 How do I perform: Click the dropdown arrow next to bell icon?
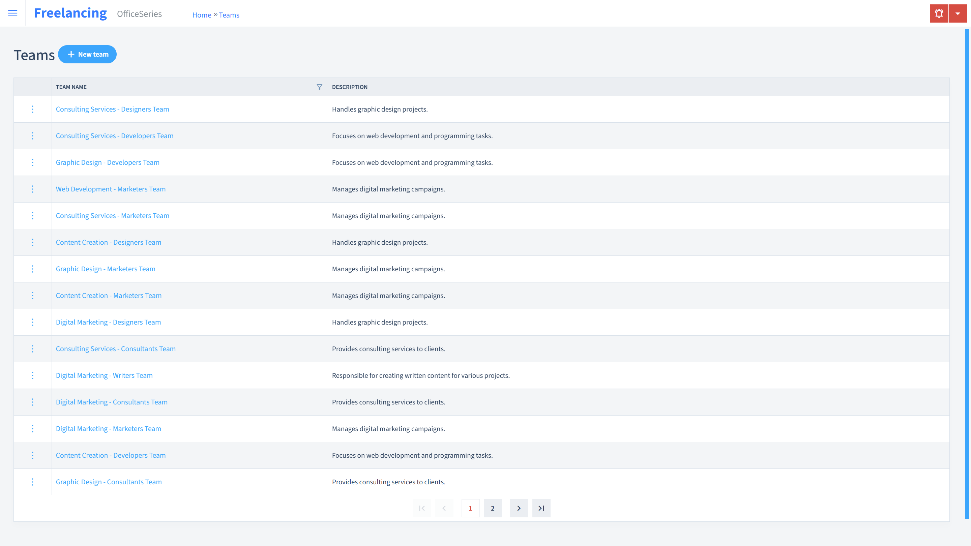[958, 13]
